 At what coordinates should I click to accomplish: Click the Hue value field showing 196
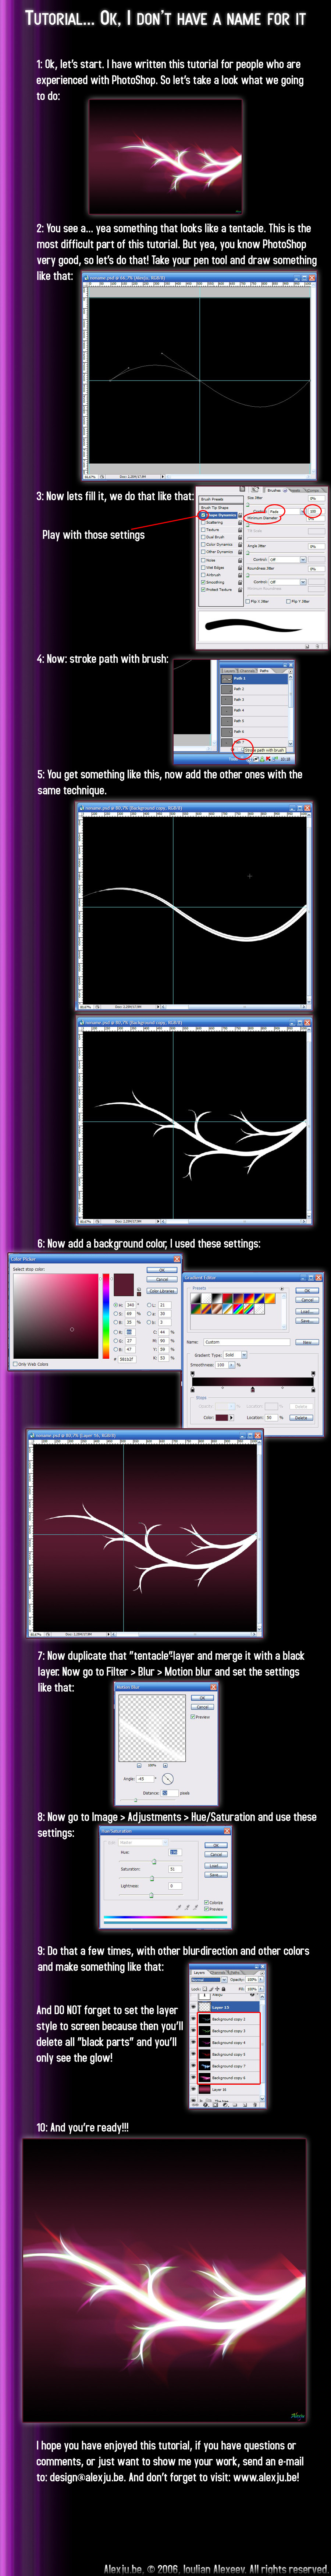point(176,1852)
